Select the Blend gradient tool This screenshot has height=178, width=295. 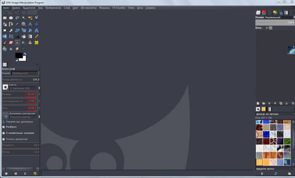[x=30, y=36]
